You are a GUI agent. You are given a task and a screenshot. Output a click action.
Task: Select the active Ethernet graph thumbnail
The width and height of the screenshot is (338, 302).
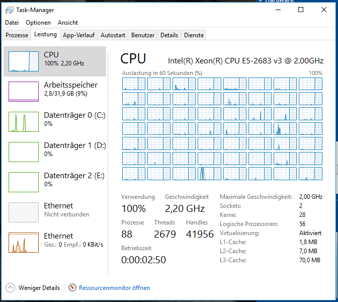(24, 243)
